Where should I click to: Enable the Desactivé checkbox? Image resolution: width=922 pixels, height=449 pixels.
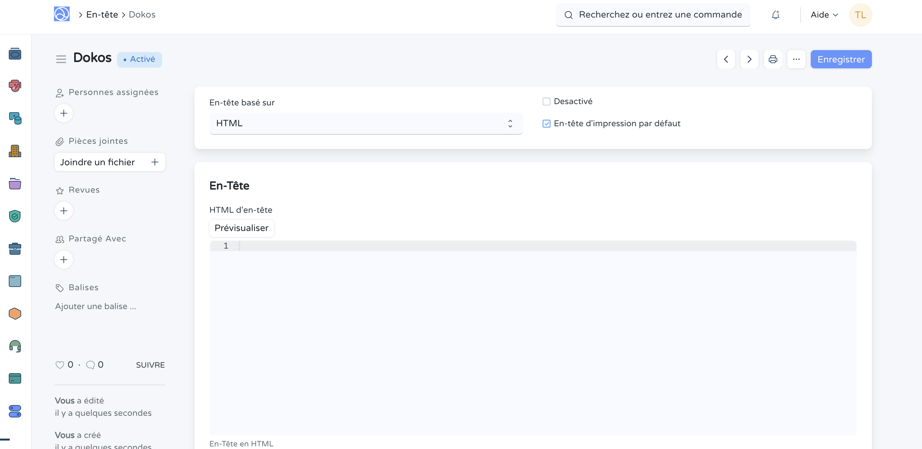pyautogui.click(x=546, y=101)
